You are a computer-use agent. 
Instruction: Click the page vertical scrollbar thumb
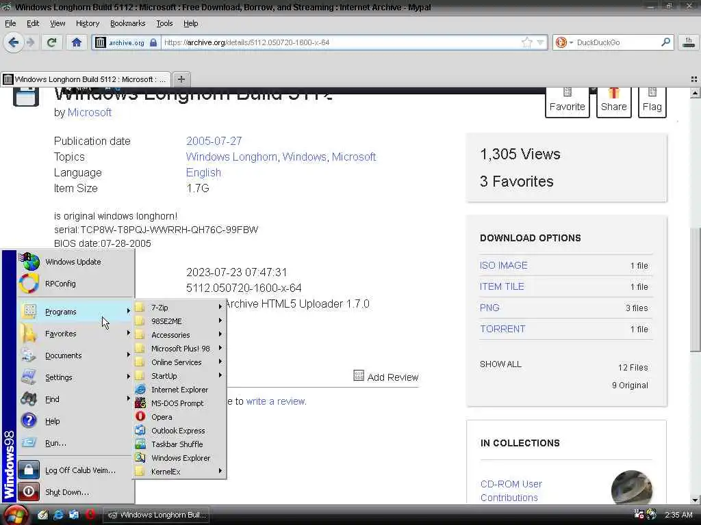point(696,289)
